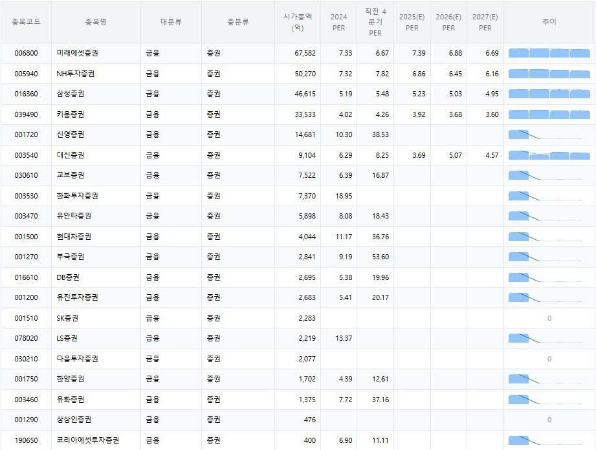Select the 다올투자증권 stock name
The image size is (596, 450).
click(77, 359)
